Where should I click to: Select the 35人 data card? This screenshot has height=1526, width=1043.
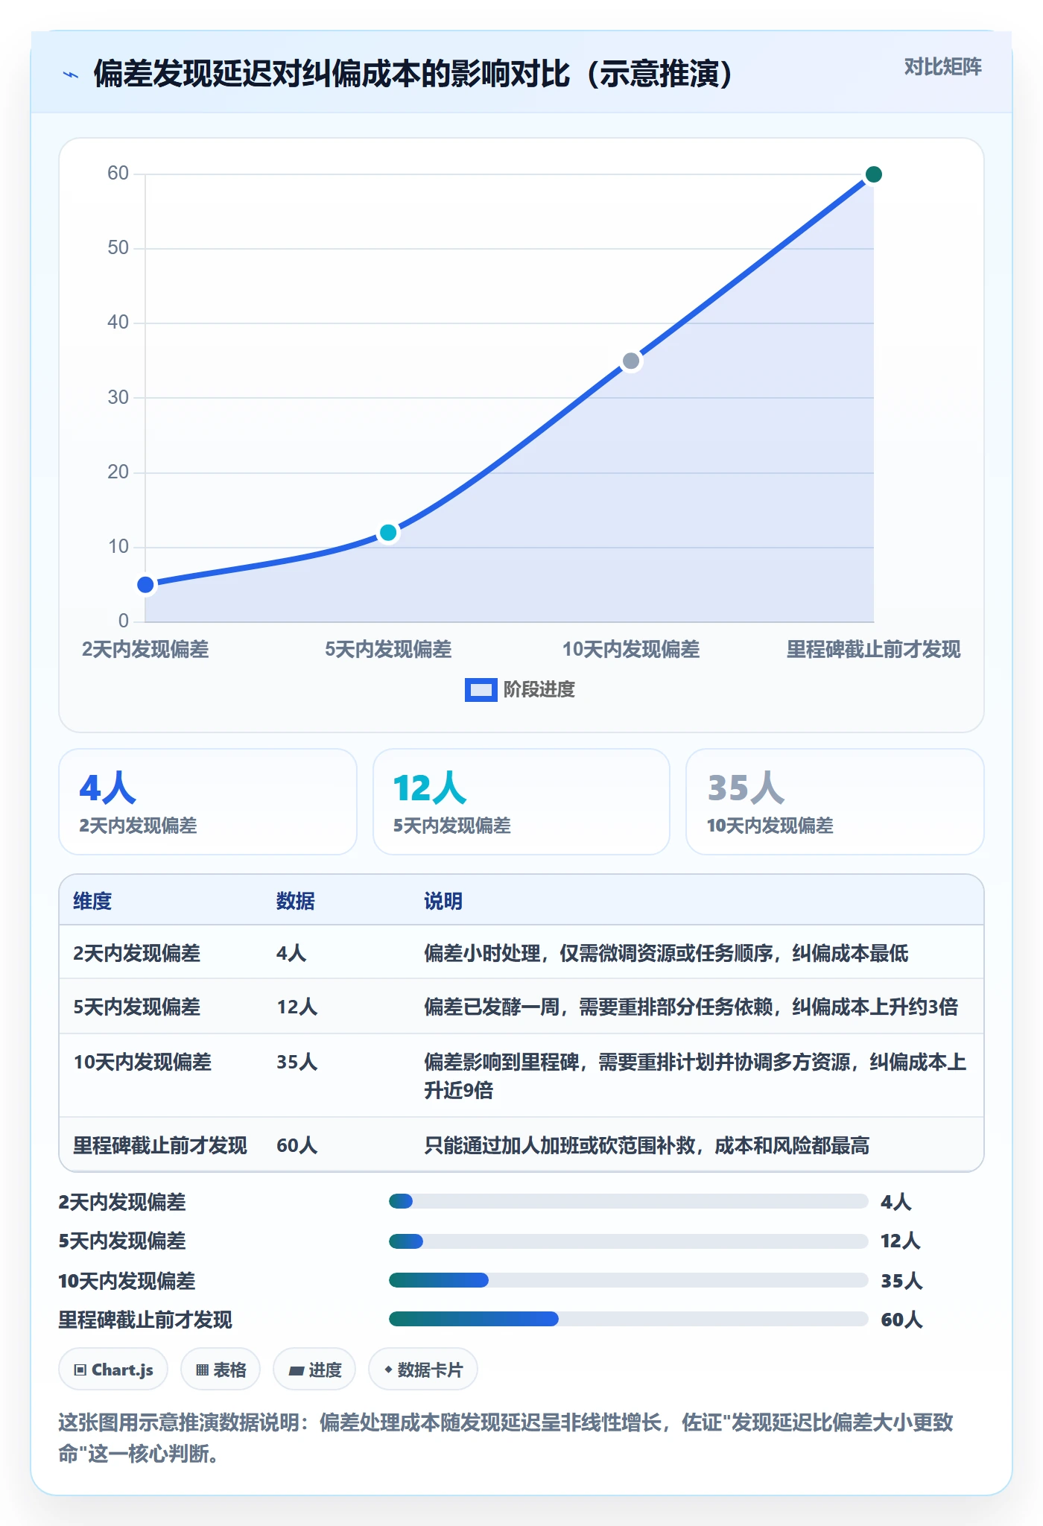pos(835,802)
